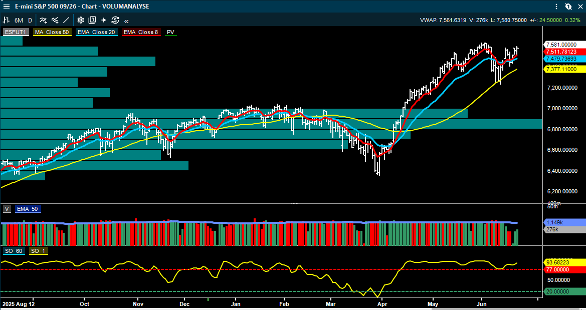
Task: Select the SO 60 oscillator label
Action: pyautogui.click(x=14, y=251)
